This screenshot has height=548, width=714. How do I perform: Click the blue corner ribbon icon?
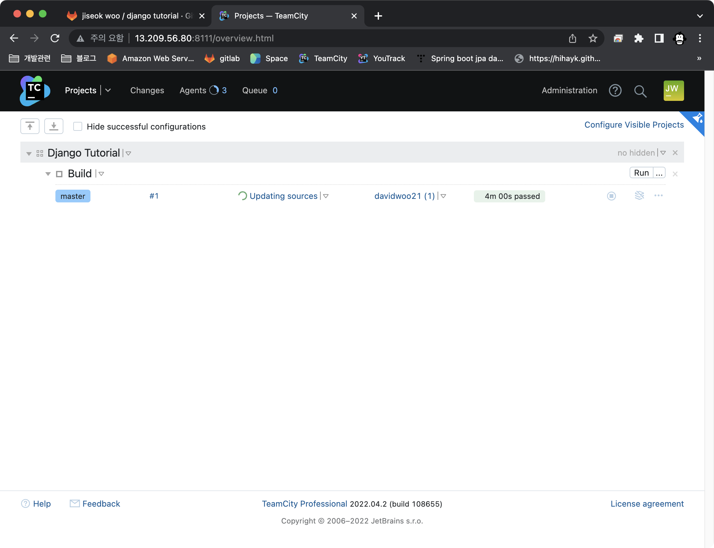pyautogui.click(x=697, y=119)
